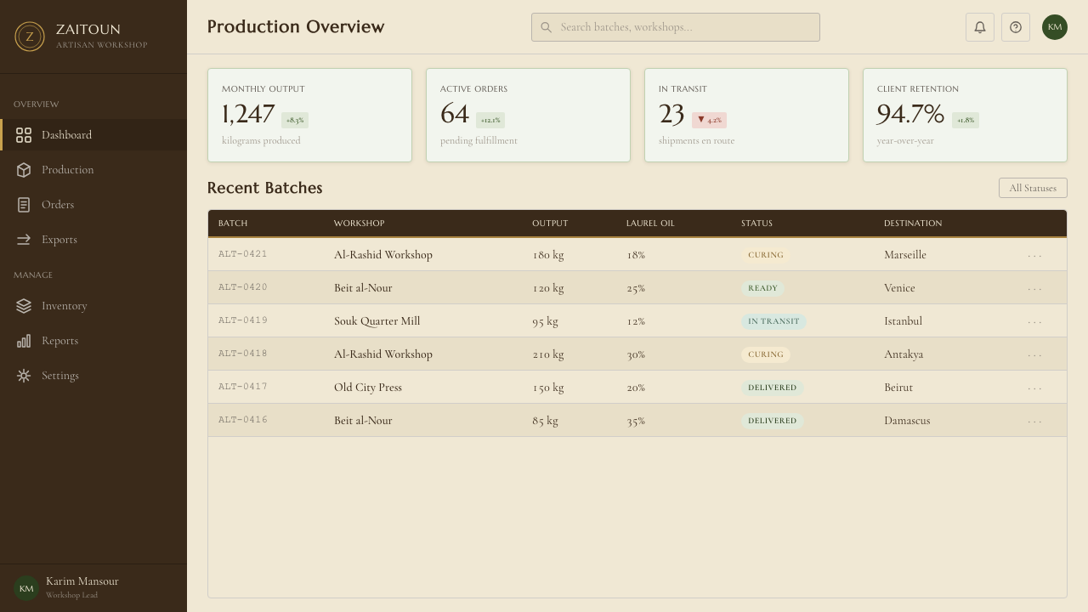The width and height of the screenshot is (1088, 612).
Task: Expand the All Statuses filter
Action: click(1033, 188)
